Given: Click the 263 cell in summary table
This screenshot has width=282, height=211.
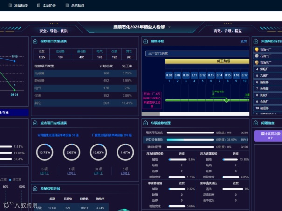Looking at the screenshot, I should click(129, 57).
